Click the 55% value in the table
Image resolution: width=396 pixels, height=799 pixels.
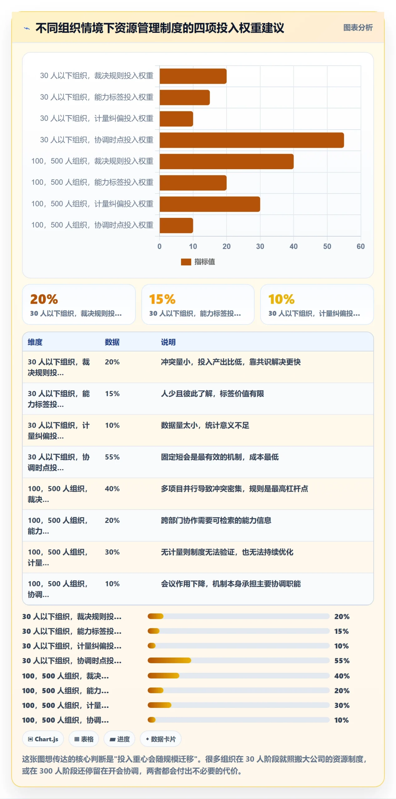pyautogui.click(x=112, y=457)
